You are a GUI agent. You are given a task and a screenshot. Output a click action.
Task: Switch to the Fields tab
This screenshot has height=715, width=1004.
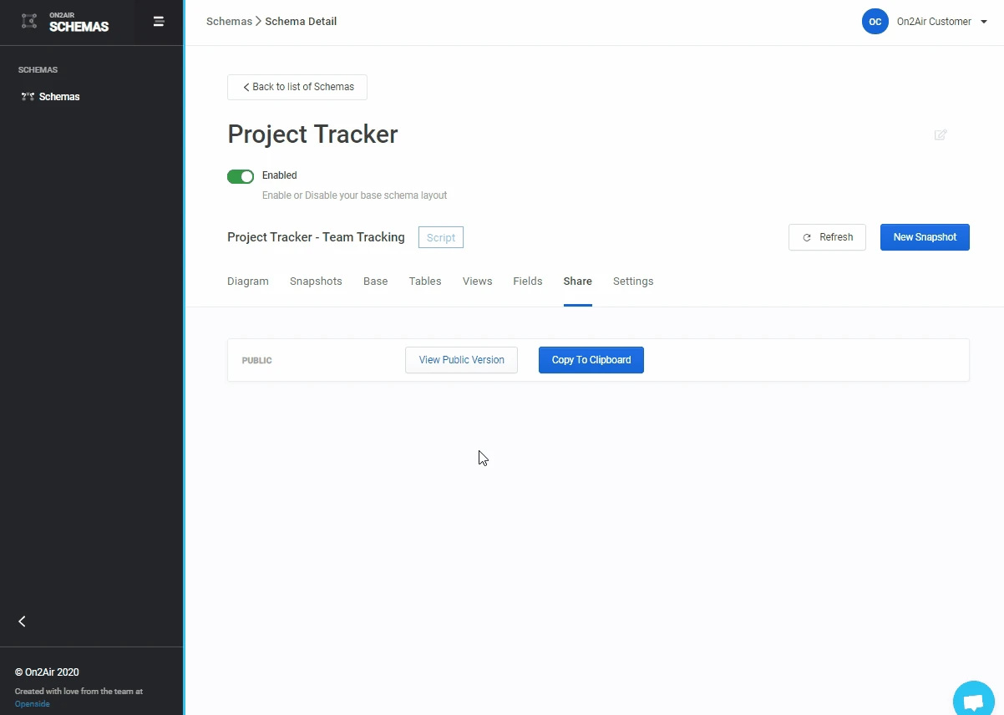coord(528,281)
